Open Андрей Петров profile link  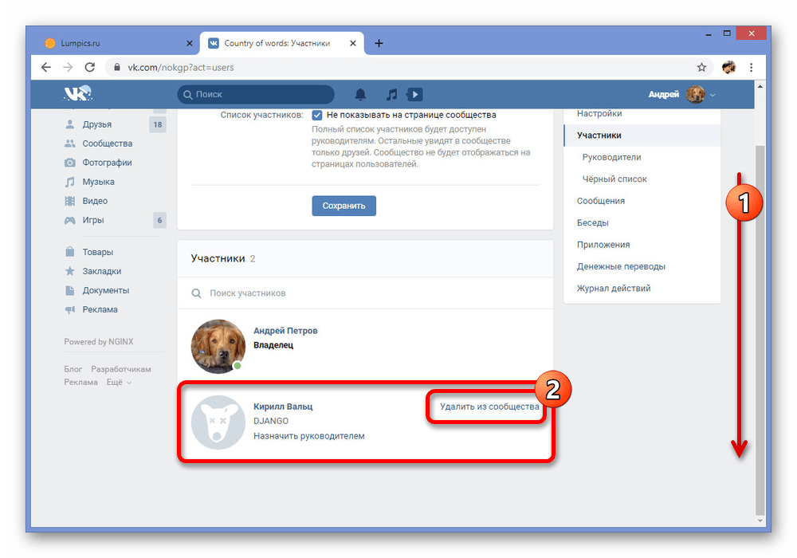click(285, 331)
